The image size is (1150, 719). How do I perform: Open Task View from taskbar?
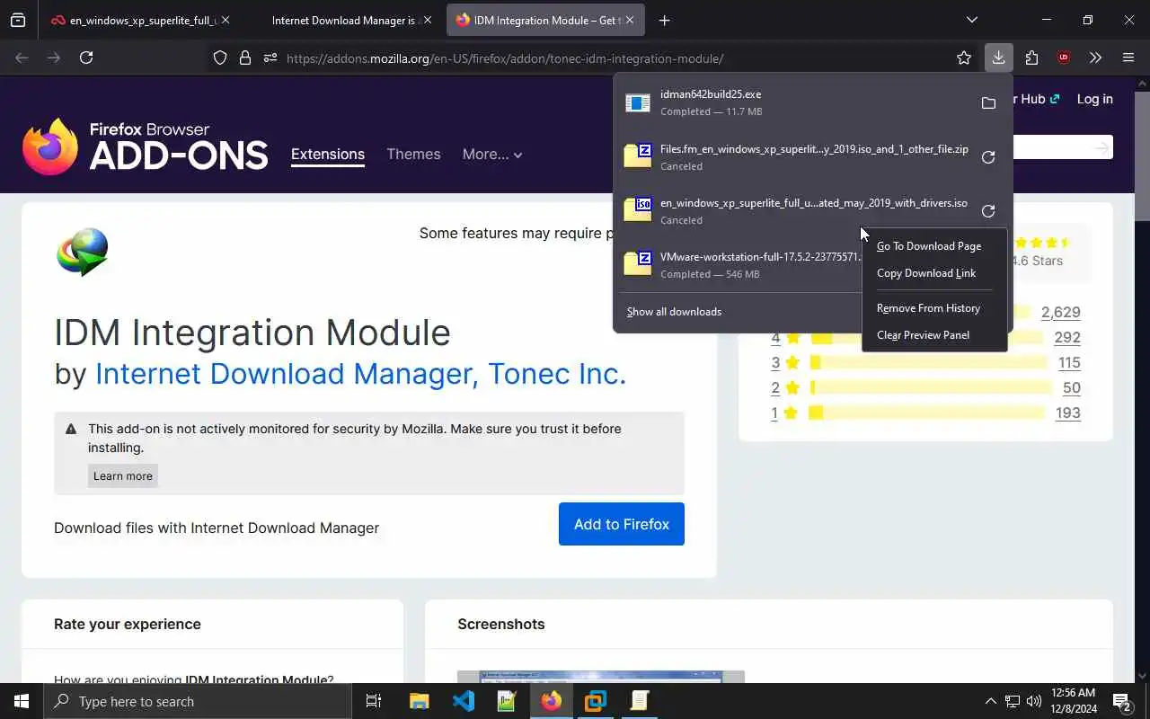pos(374,701)
